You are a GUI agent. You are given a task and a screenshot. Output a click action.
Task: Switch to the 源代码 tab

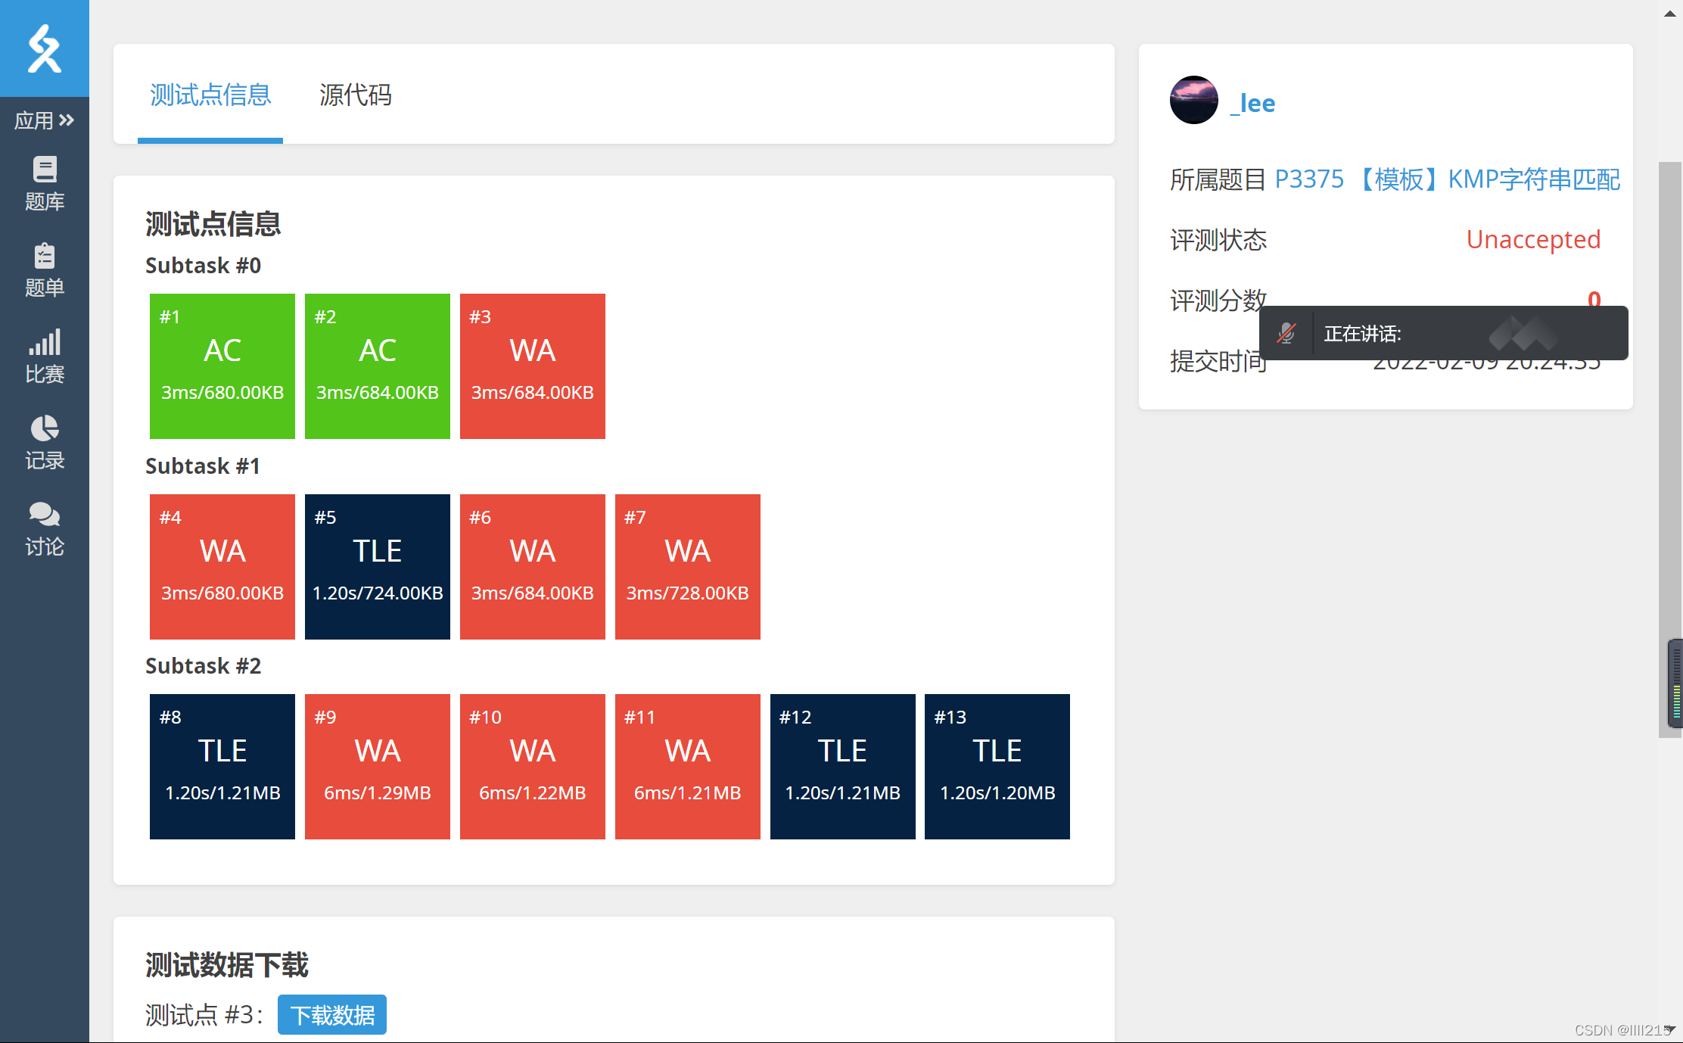[355, 95]
